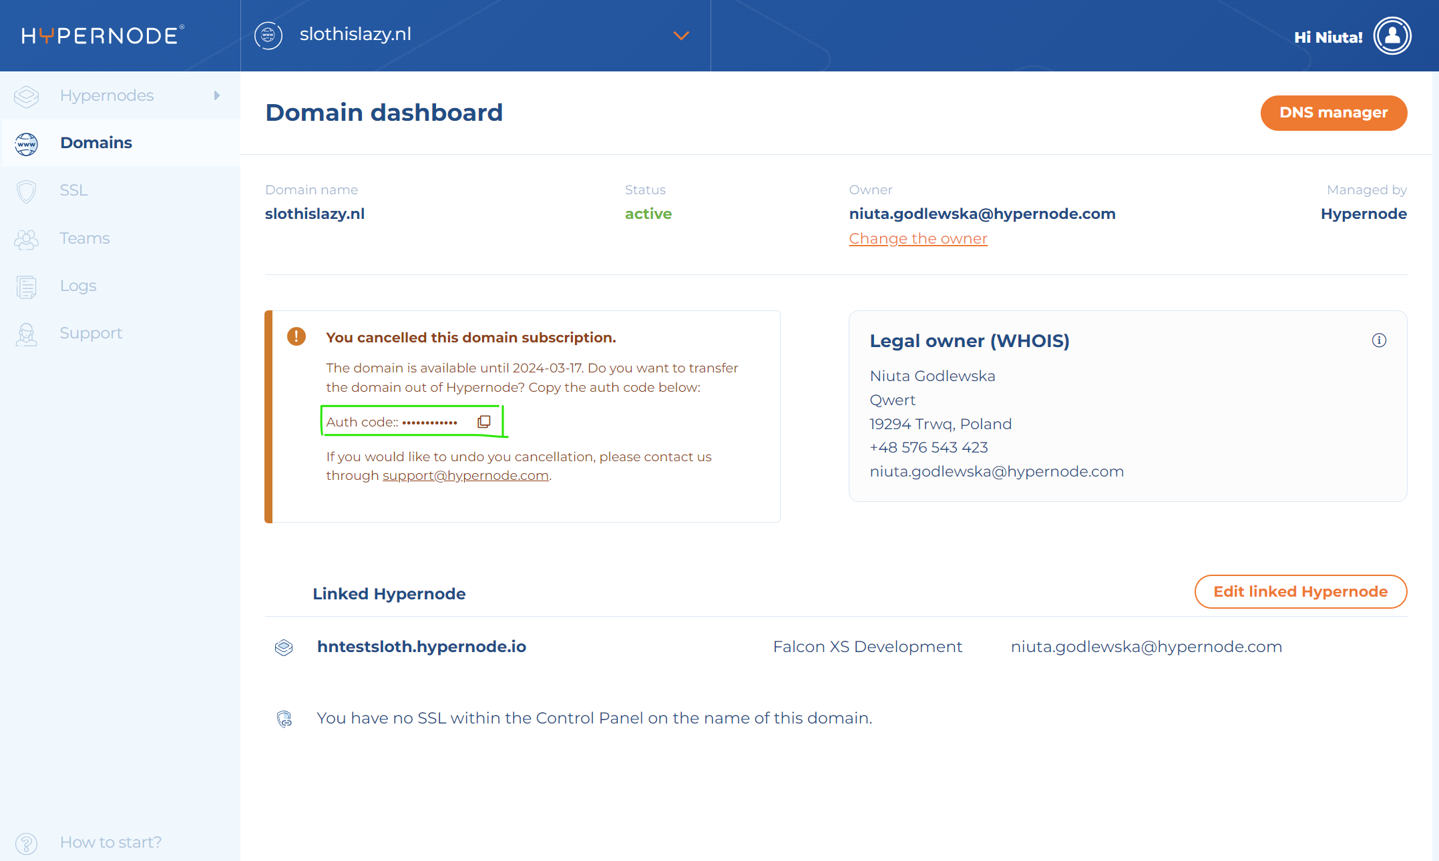Select slothislazy.nl in the top domain switcher
Image resolution: width=1439 pixels, height=861 pixels.
(355, 34)
